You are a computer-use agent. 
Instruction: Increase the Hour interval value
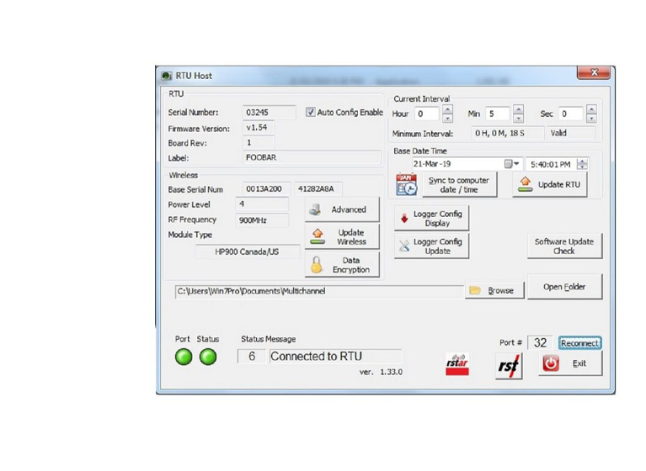coord(447,109)
